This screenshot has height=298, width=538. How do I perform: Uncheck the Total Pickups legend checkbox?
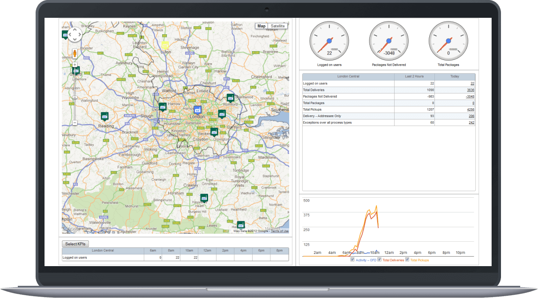407,261
